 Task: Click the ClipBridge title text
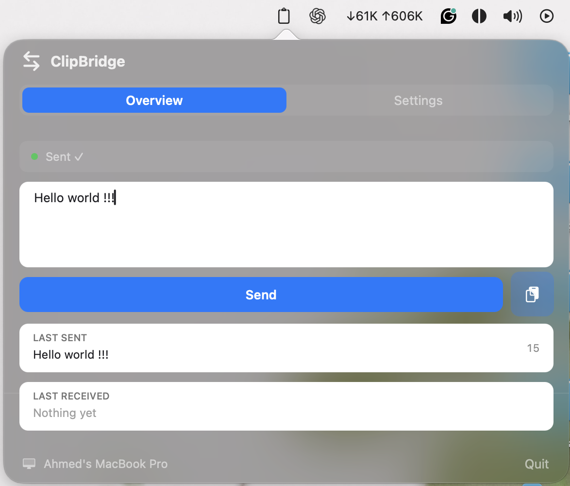87,61
